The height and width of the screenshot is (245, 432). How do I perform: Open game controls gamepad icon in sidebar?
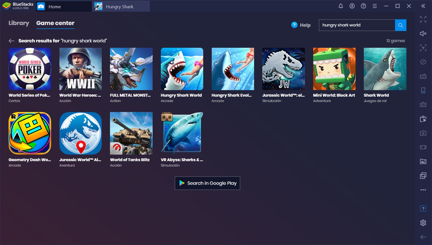click(423, 105)
